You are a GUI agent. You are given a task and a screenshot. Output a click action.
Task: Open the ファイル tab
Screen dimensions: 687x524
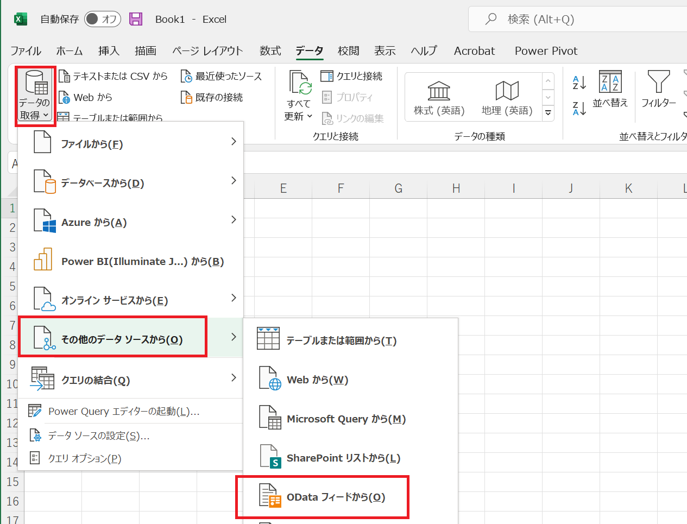[26, 50]
